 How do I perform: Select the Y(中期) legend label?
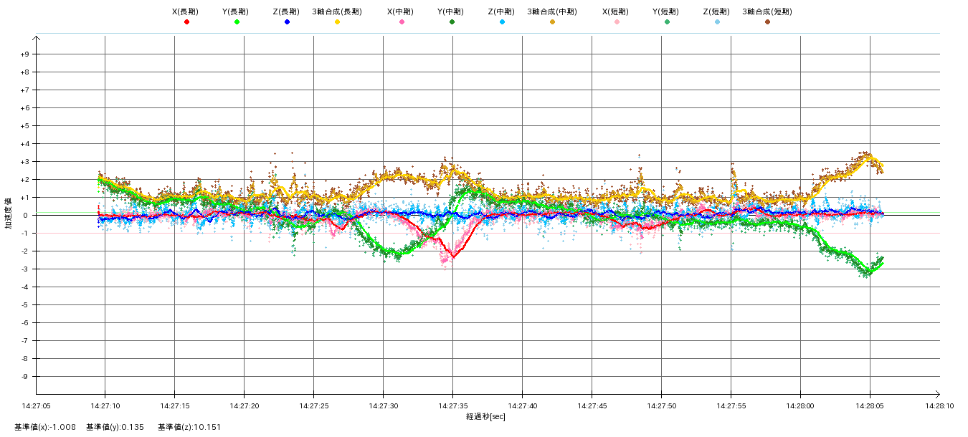click(451, 11)
